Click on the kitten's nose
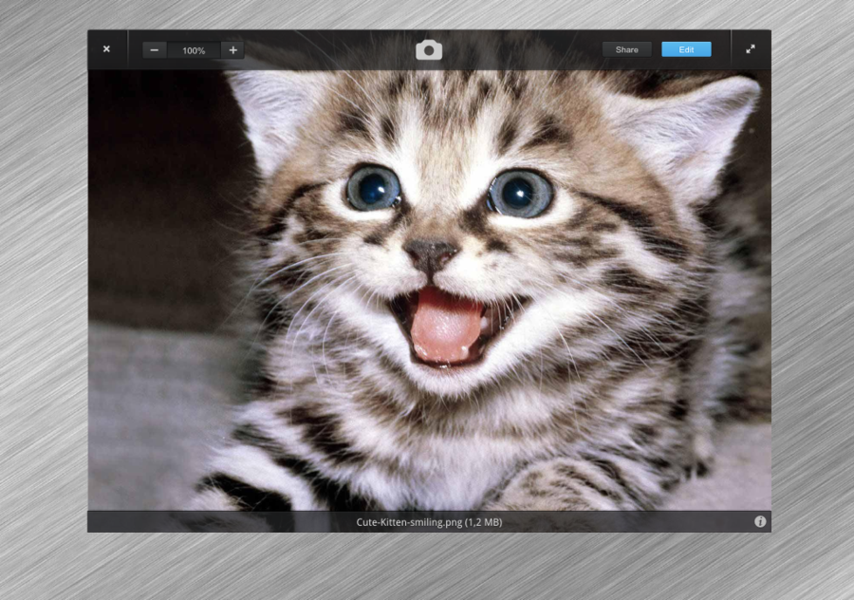 (x=430, y=253)
